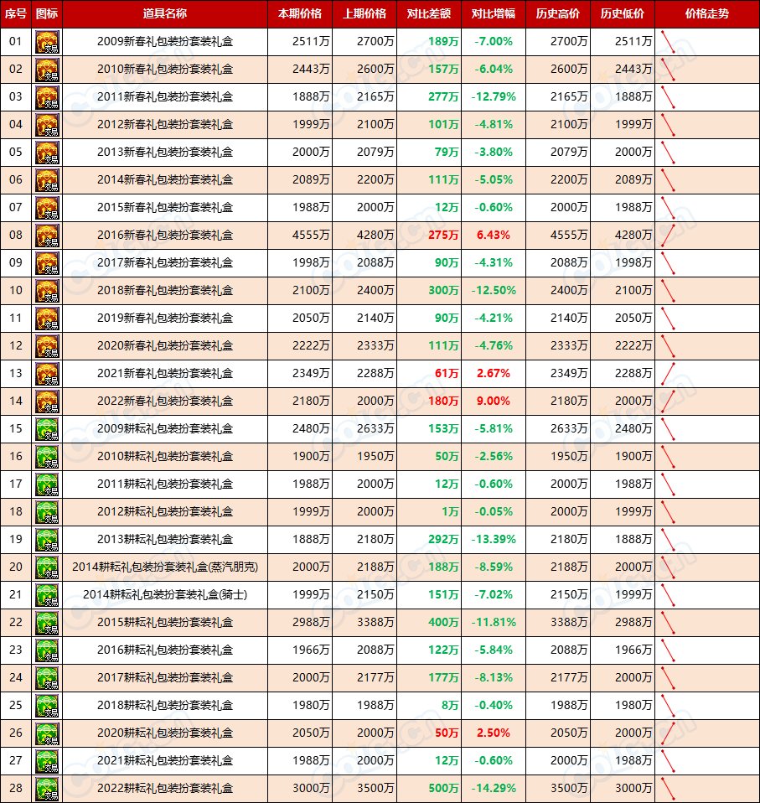
Task: Select the icon in row 12
Action: [47, 346]
